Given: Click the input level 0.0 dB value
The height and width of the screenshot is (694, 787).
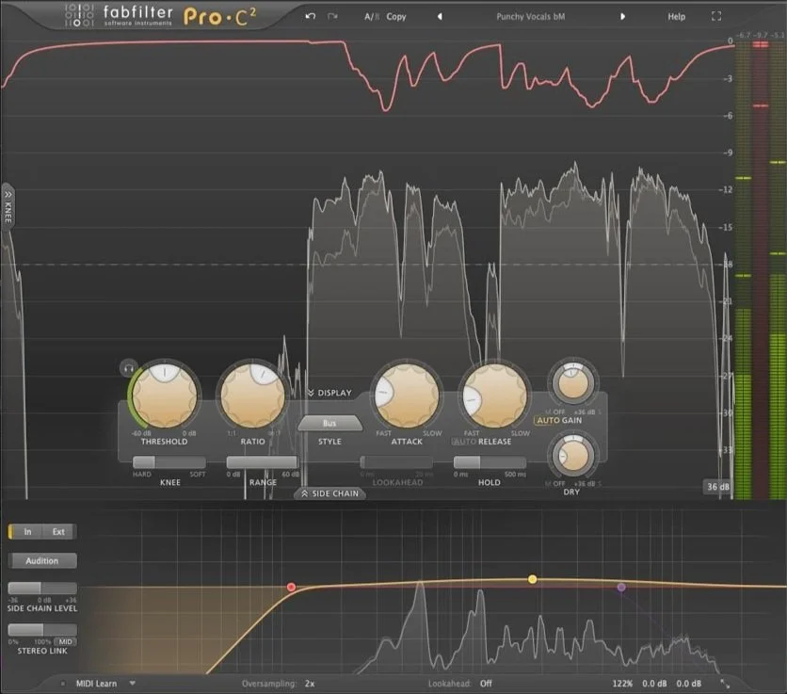Looking at the screenshot, I should [x=654, y=684].
